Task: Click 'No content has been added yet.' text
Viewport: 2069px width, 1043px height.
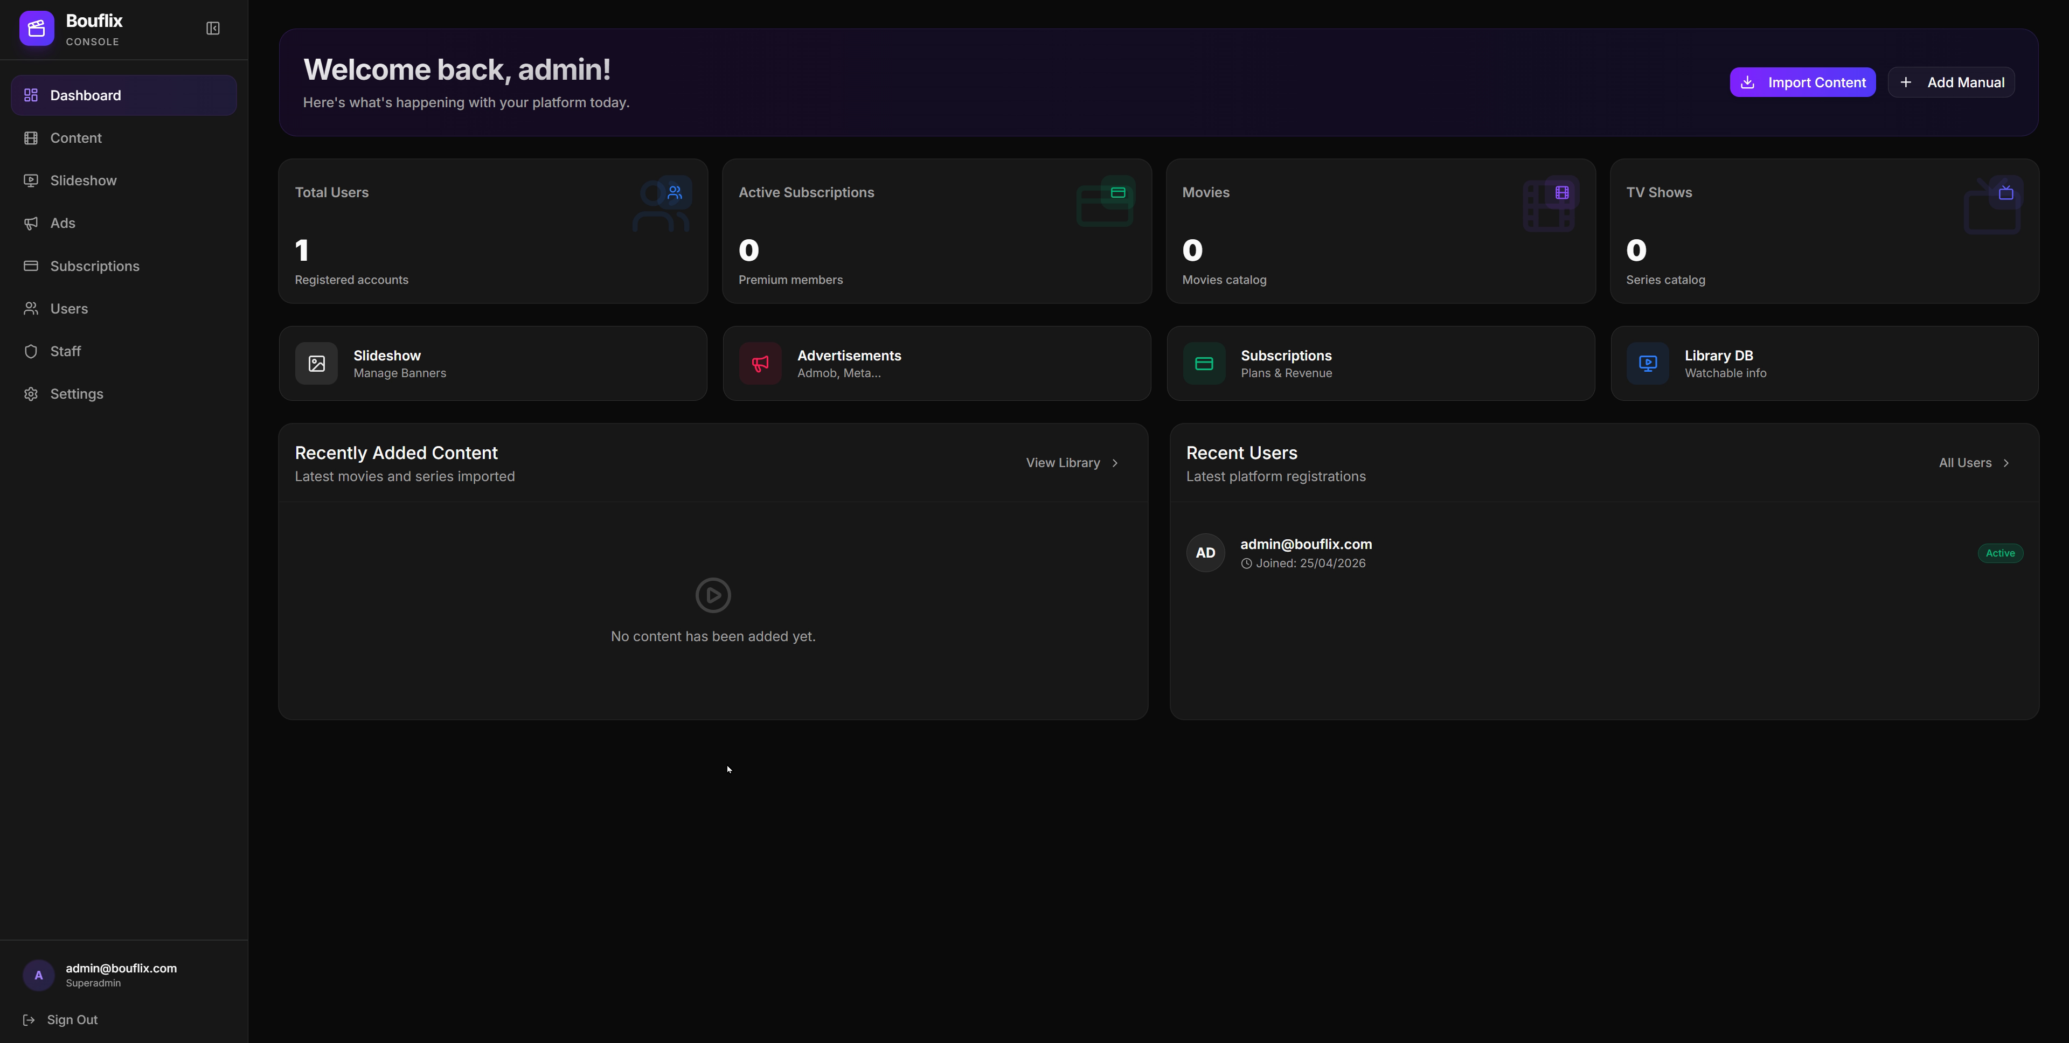Action: point(713,637)
